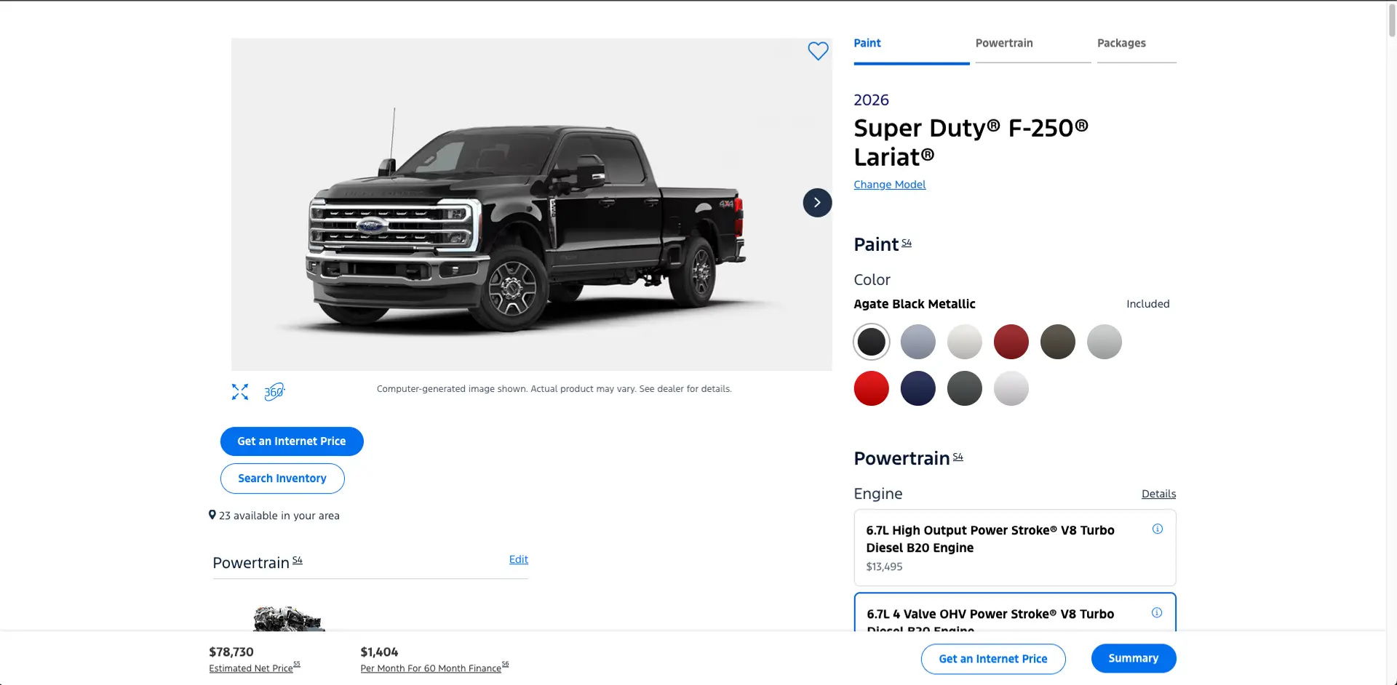Launch the 360-degree vehicle viewer
This screenshot has width=1397, height=685.
pyautogui.click(x=274, y=391)
